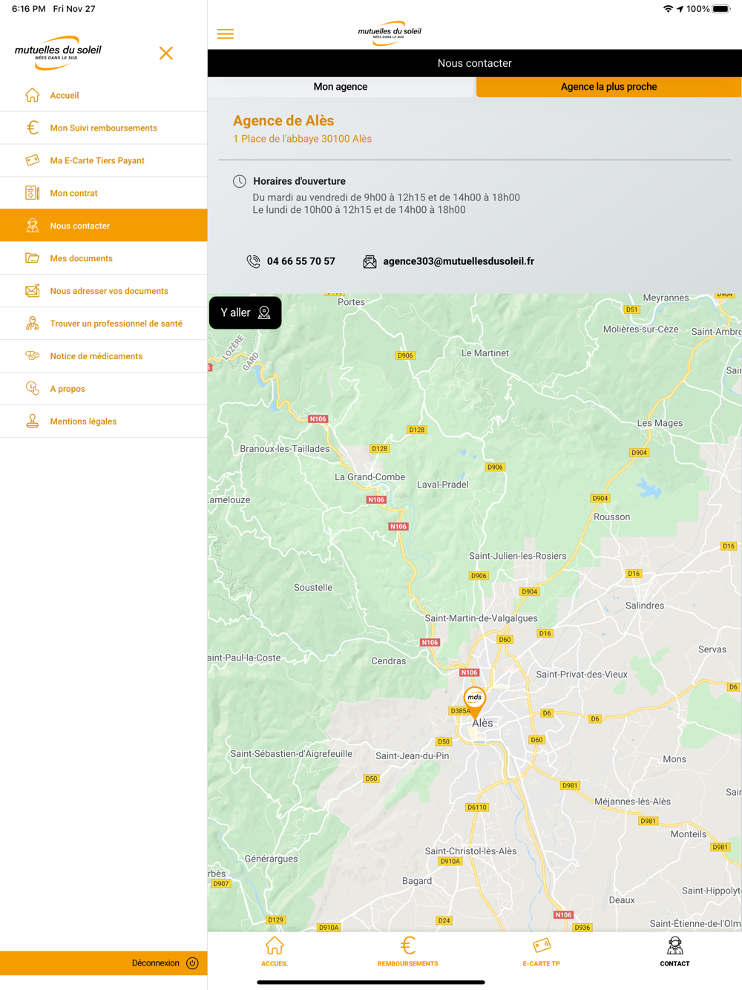The height and width of the screenshot is (990, 742).
Task: Click the Saint-Privat-des-Vieux label on the map
Action: 582,675
